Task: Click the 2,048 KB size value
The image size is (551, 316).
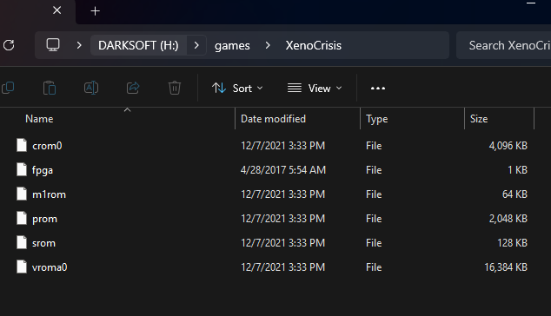Action: point(508,219)
